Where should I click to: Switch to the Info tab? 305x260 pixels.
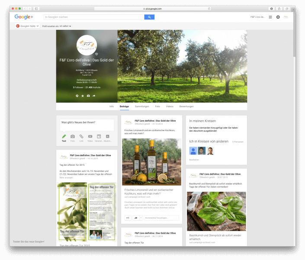click(112, 106)
